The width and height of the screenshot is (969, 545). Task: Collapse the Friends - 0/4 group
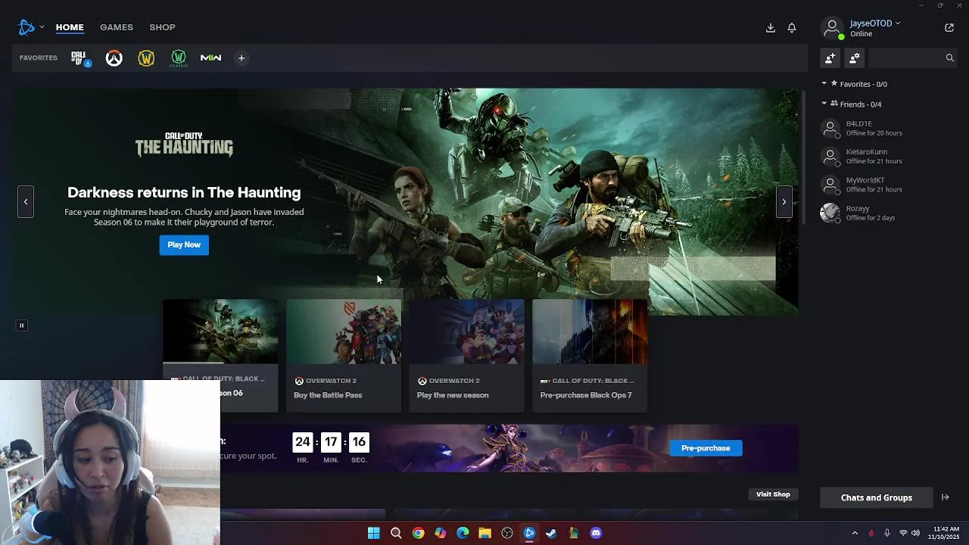coord(824,104)
